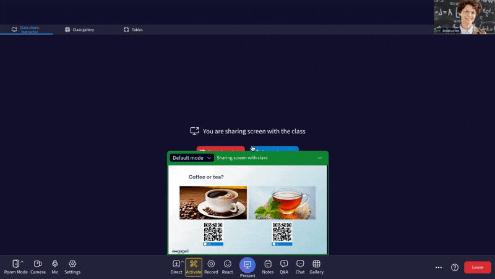Open Settings gear in toolbar
Viewport: 495px width, 279px height.
pyautogui.click(x=72, y=267)
